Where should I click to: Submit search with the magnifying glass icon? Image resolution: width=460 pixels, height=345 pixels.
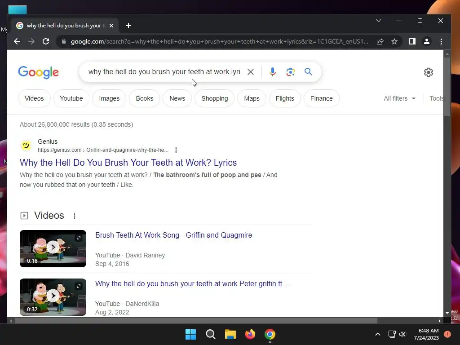[308, 71]
